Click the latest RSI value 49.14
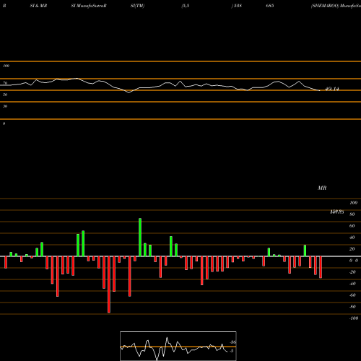Screen dimensions: 361x361 click(332, 89)
